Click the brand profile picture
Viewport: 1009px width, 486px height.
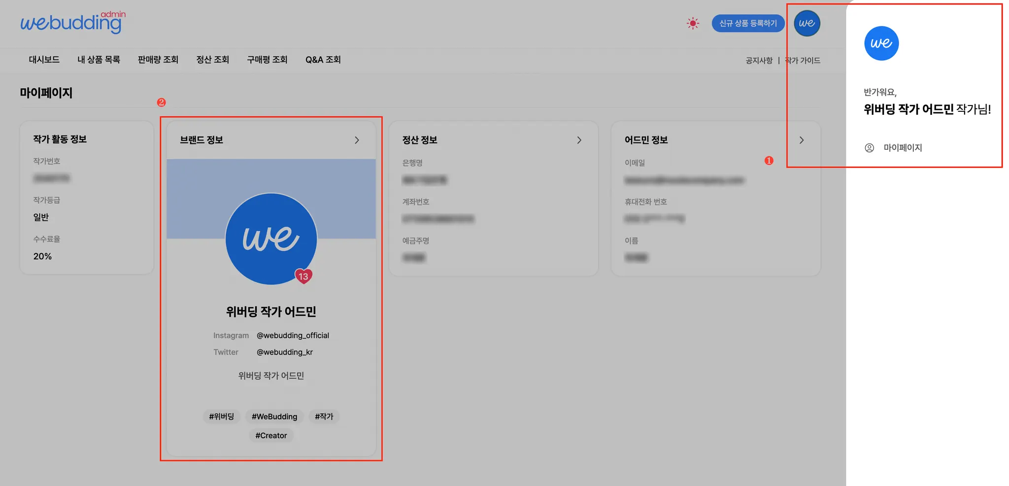[271, 239]
